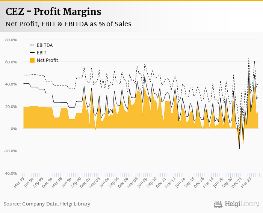Click the Net Profit orange legend swatch
The height and width of the screenshot is (213, 263).
pos(32,60)
